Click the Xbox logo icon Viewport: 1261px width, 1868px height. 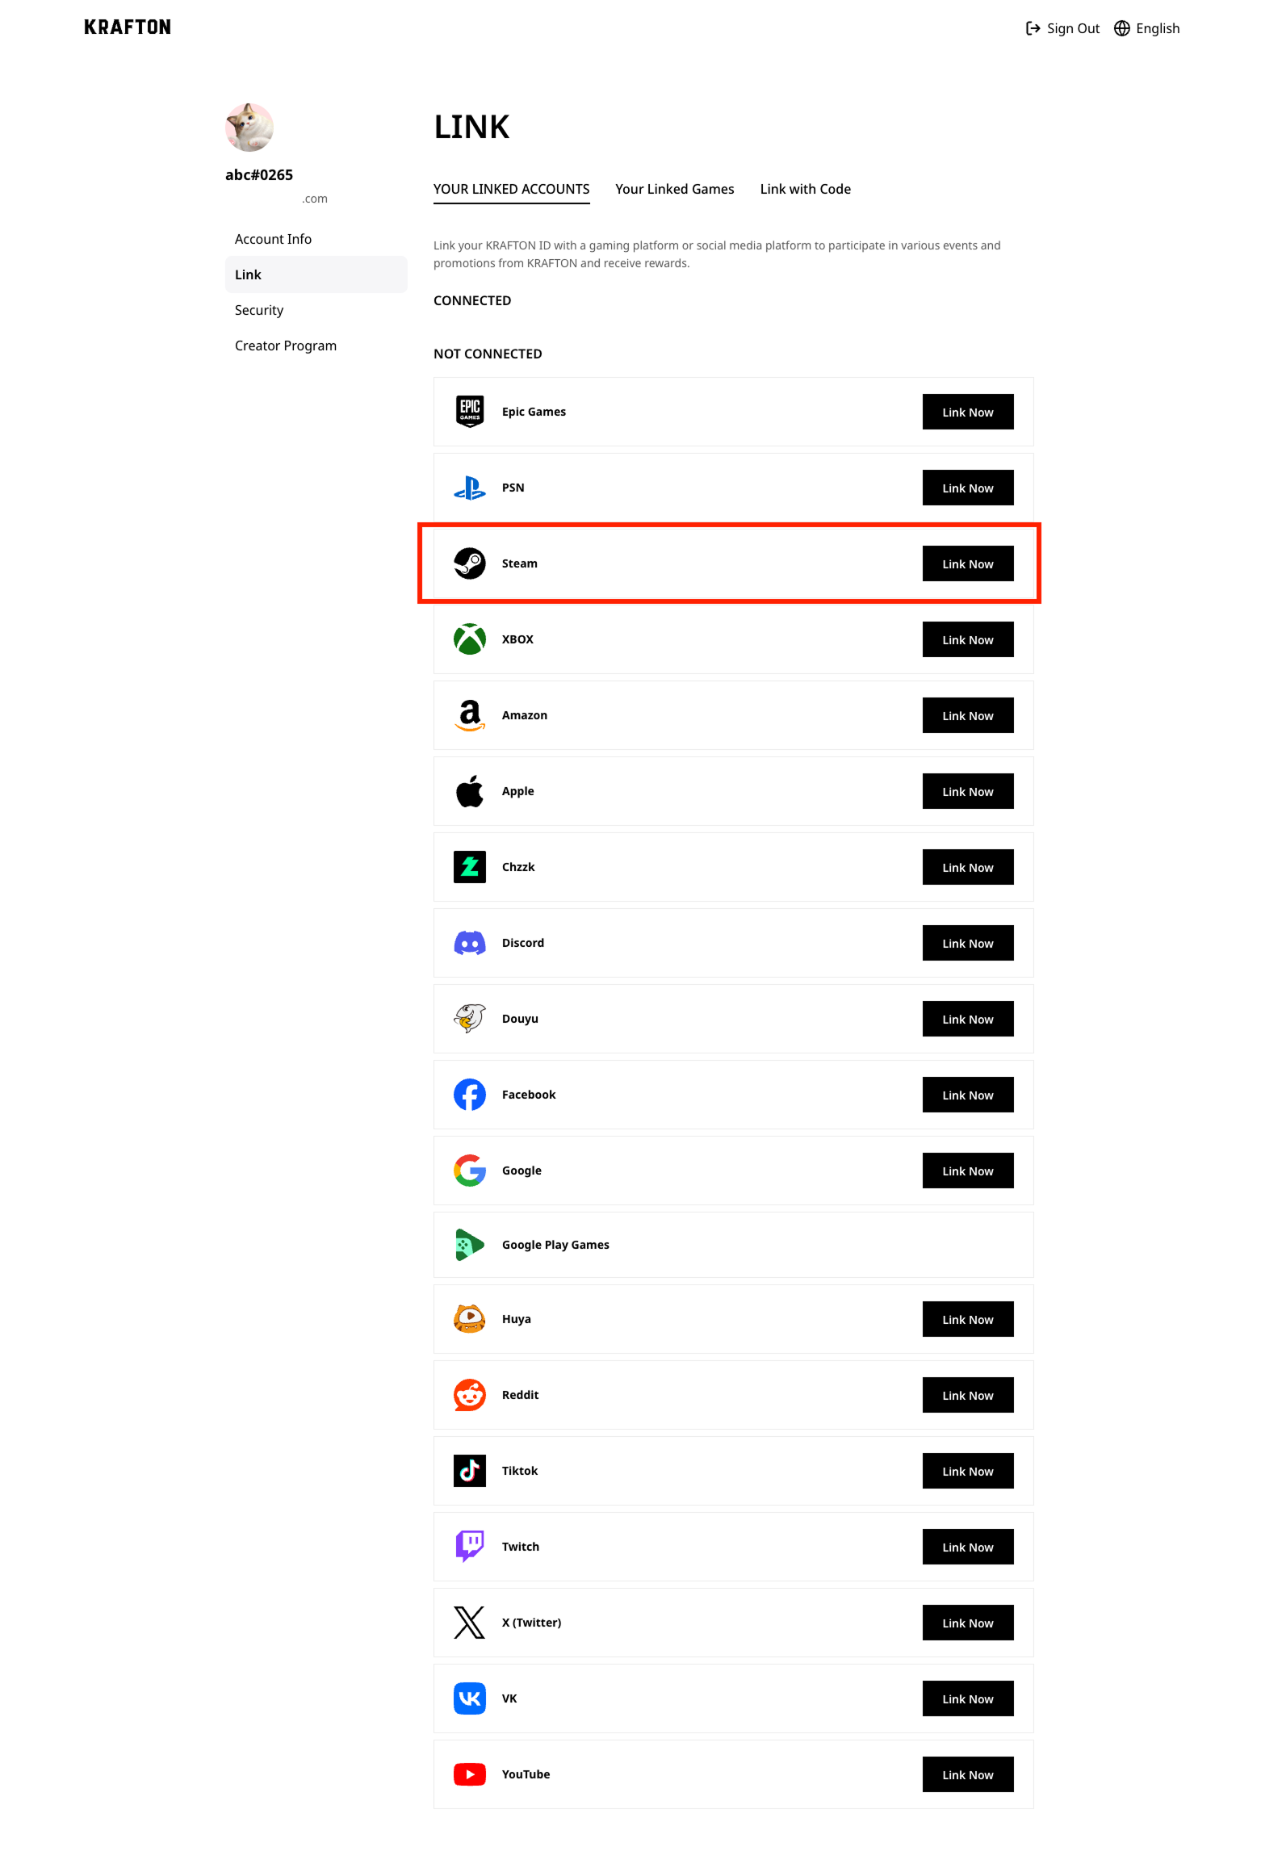click(469, 639)
